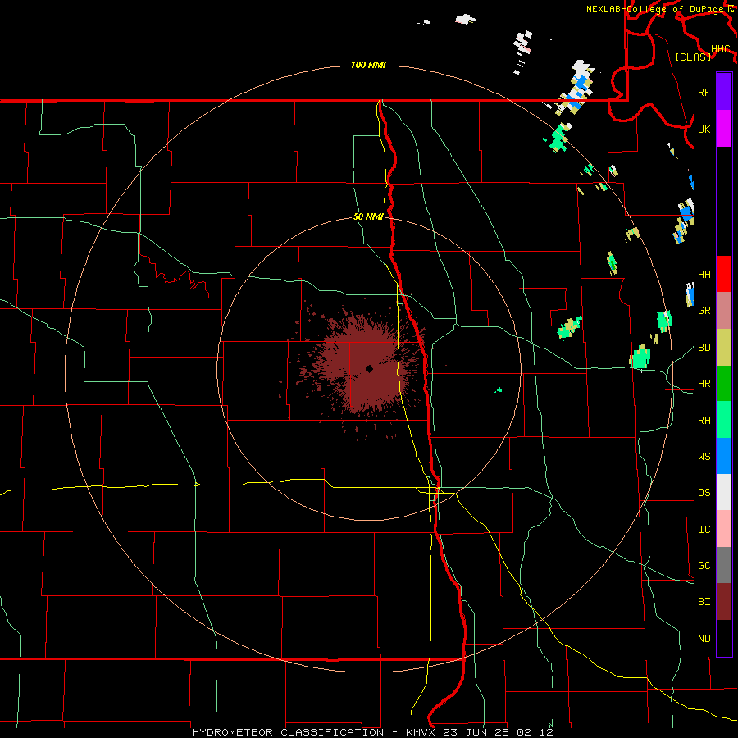Pick the dark green HR color swatch

(x=724, y=384)
